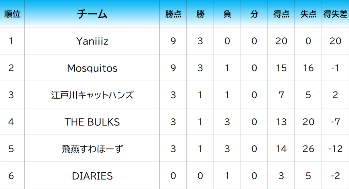Image resolution: width=349 pixels, height=189 pixels.
Task: Click 江戸川キャットハンズ's 得点 value 7
Action: pyautogui.click(x=281, y=95)
